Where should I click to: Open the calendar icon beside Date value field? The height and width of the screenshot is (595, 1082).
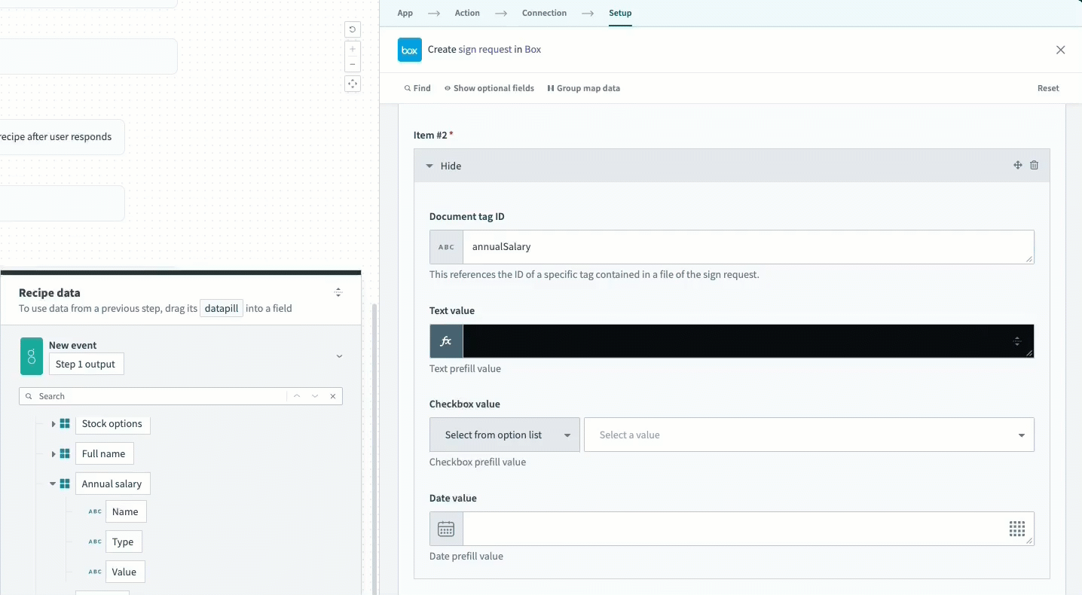(445, 529)
